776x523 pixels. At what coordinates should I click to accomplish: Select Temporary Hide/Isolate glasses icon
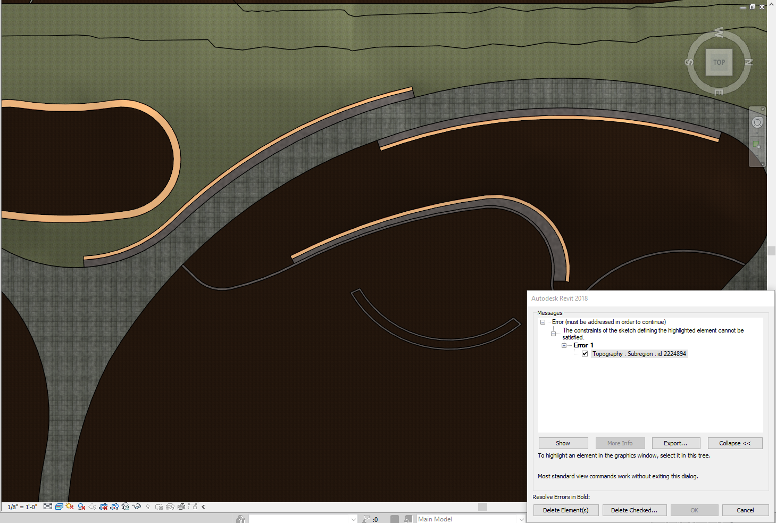pyautogui.click(x=137, y=507)
